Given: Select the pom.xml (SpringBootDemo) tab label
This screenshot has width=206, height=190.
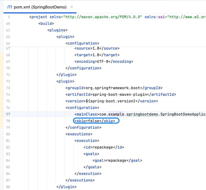Looking at the screenshot, I should pyautogui.click(x=40, y=7).
